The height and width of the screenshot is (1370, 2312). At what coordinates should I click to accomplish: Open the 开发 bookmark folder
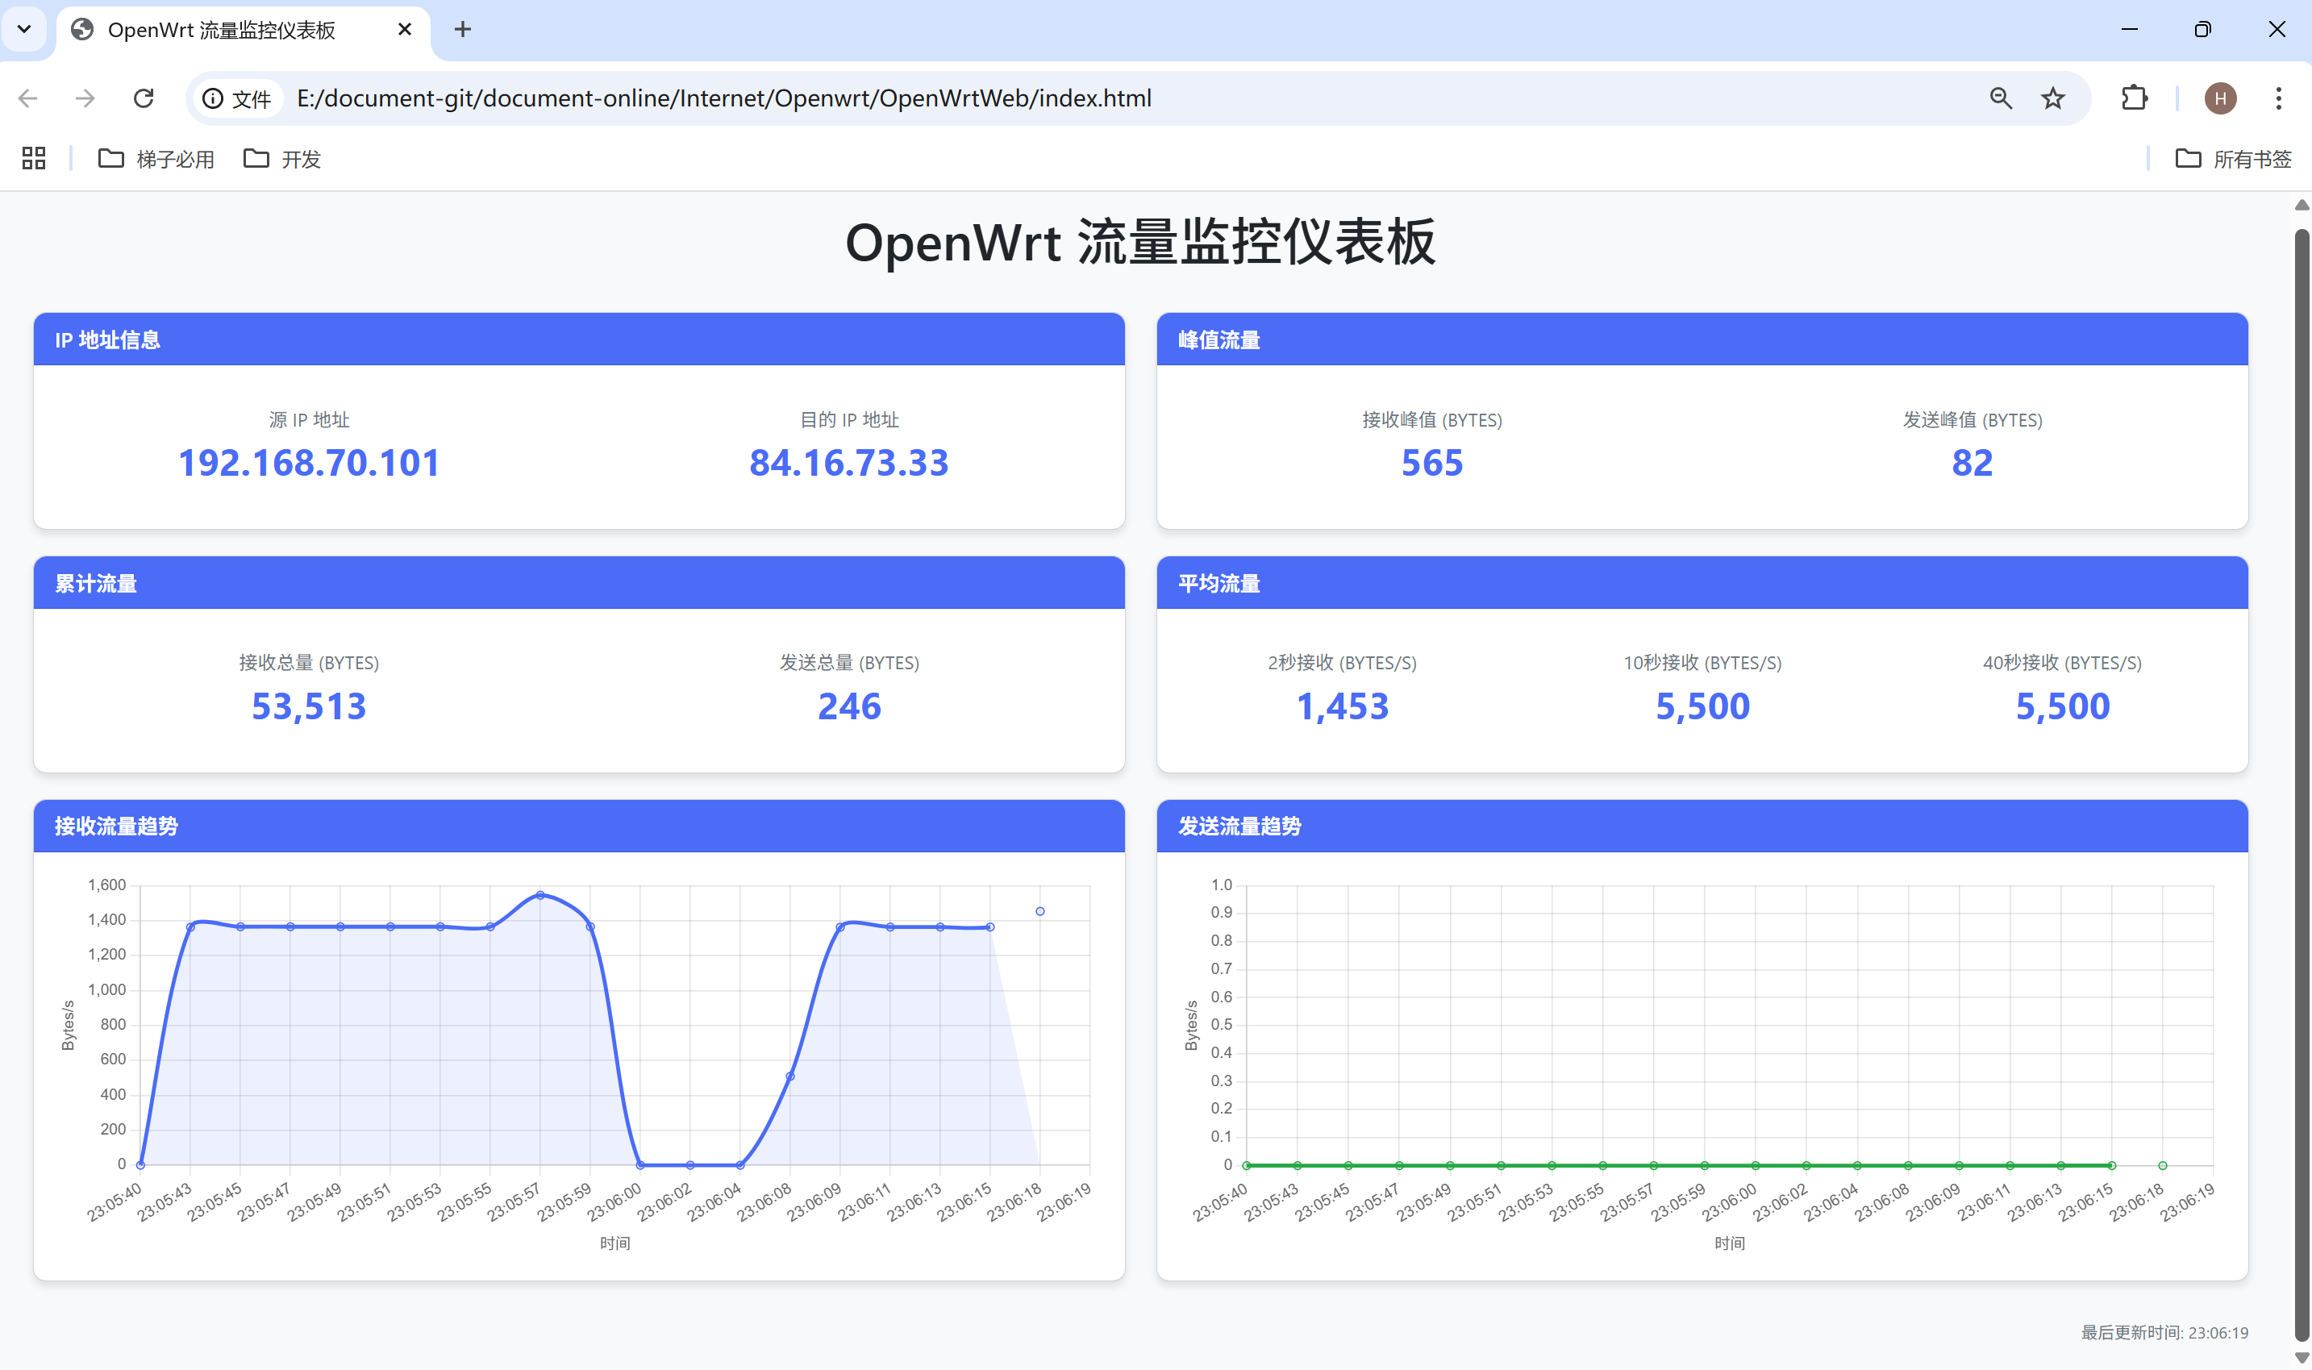[282, 159]
